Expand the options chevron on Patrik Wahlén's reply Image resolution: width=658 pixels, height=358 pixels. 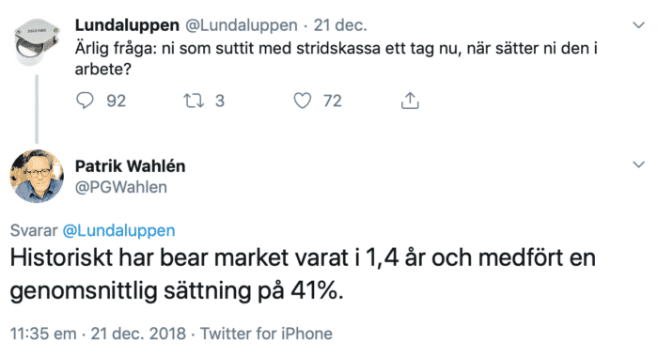pos(638,164)
